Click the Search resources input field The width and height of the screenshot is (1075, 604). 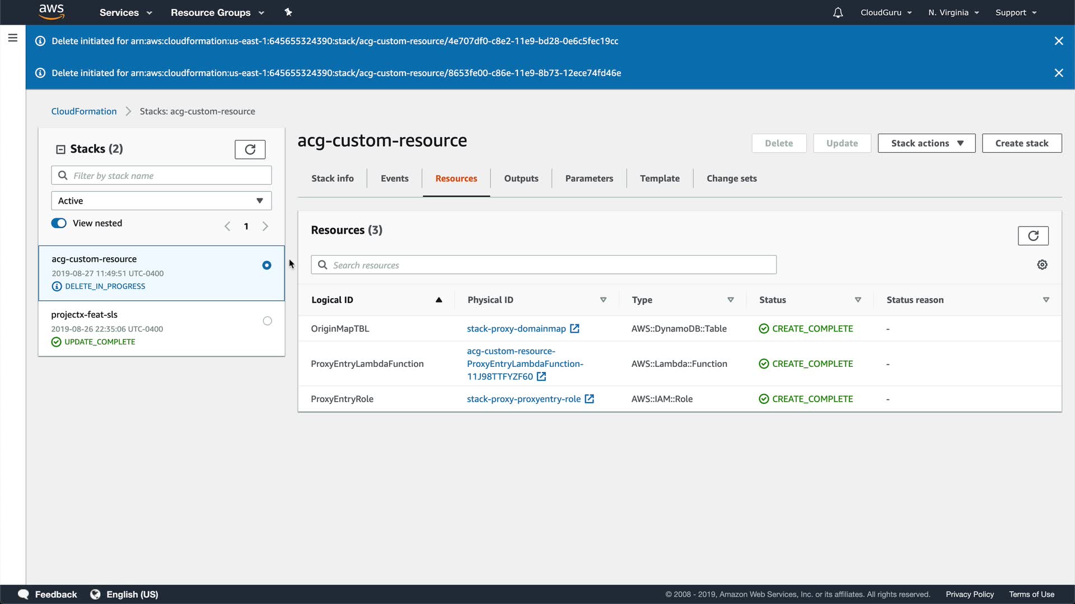(x=543, y=265)
